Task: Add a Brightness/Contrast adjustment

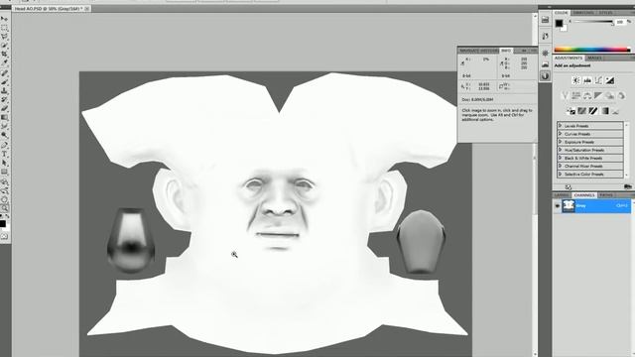Action: tap(575, 80)
